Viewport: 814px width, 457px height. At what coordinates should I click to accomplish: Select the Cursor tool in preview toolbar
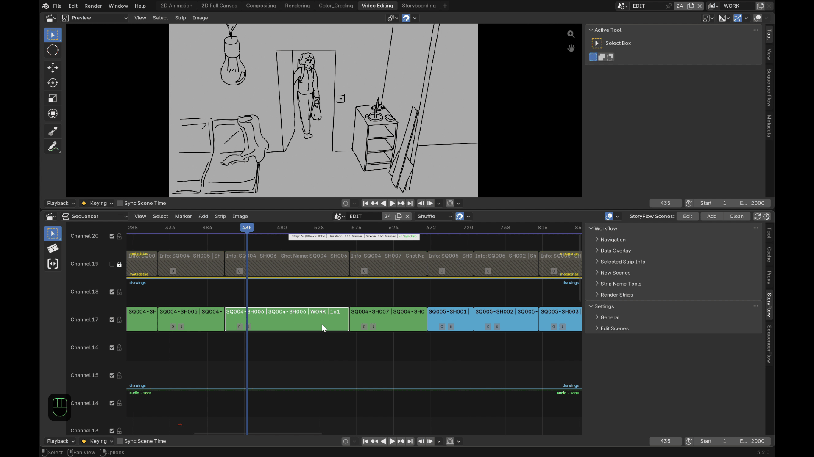53,50
